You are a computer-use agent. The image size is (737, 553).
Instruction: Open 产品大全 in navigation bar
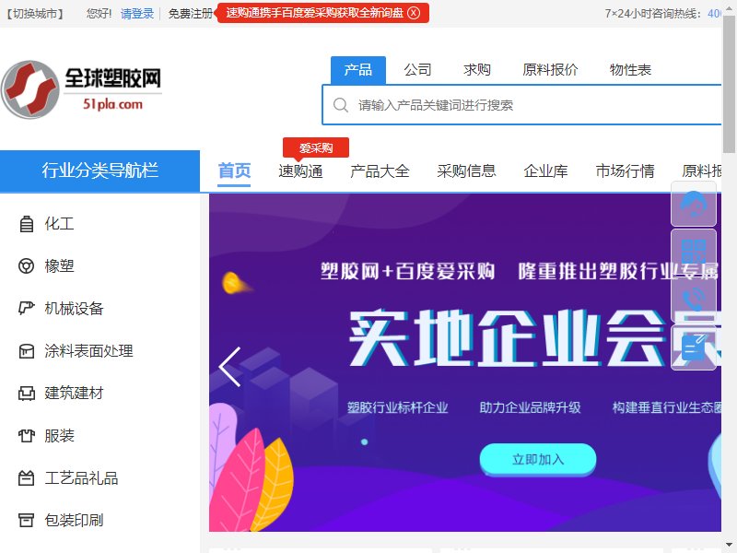coord(380,171)
